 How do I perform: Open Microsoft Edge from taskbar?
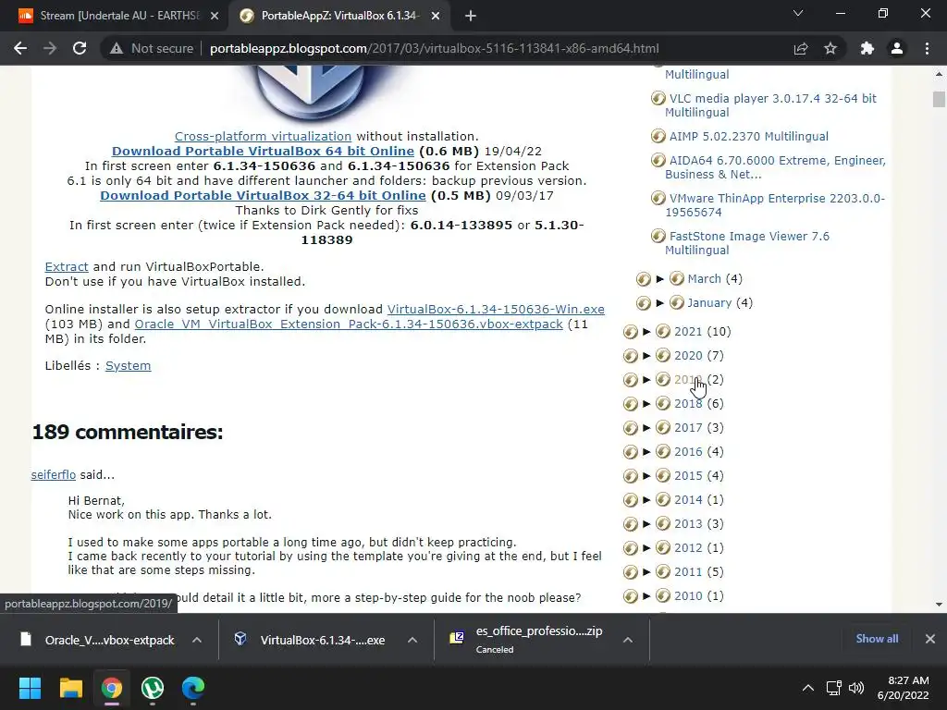coord(193,688)
